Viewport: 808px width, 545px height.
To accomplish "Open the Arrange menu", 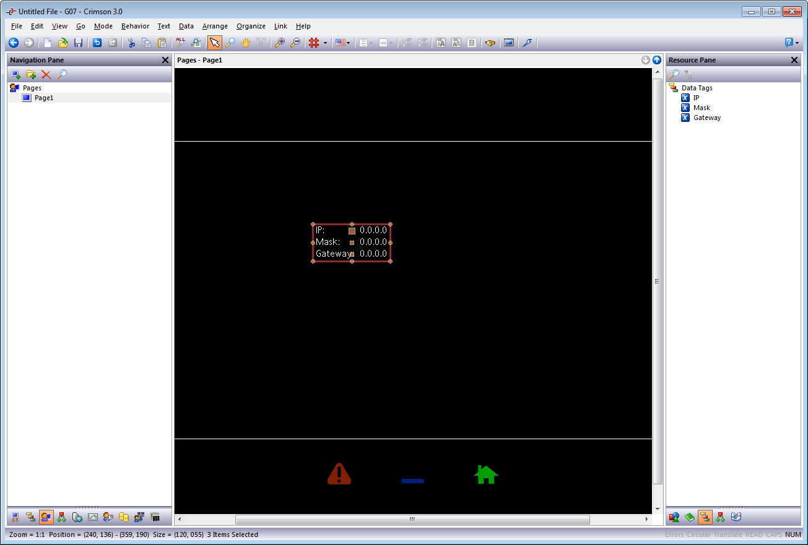I will pyautogui.click(x=215, y=26).
